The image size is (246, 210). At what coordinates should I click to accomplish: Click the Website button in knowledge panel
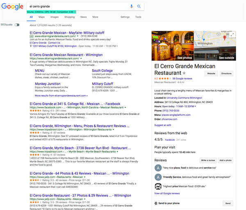[x=211, y=73]
